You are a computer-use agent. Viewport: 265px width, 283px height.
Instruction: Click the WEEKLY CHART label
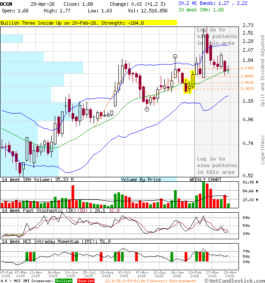(x=205, y=180)
